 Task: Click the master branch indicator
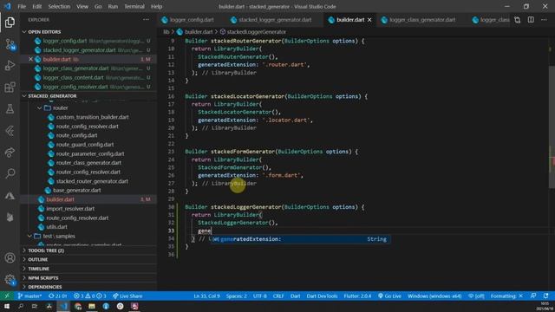coord(29,296)
